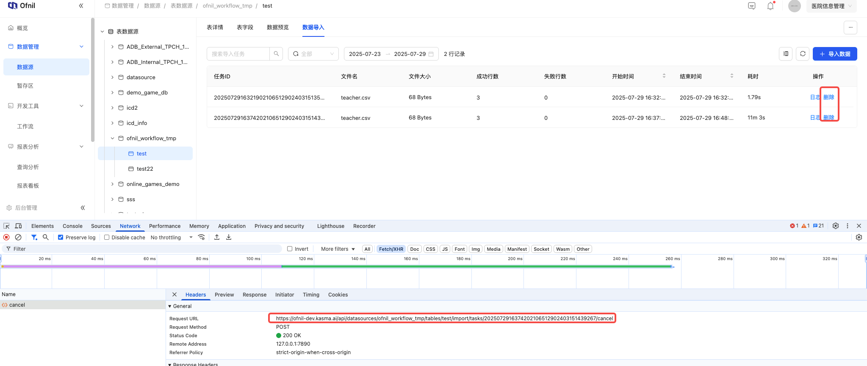This screenshot has width=867, height=366.
Task: Select the All request type filter
Action: pos(367,249)
